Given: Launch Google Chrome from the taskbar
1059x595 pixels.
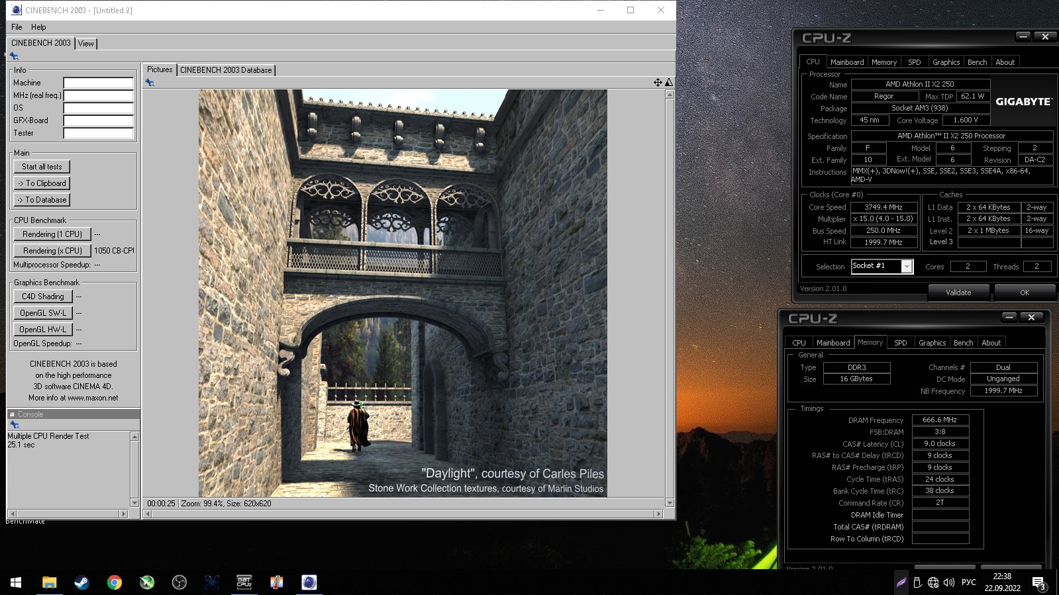Looking at the screenshot, I should click(114, 582).
